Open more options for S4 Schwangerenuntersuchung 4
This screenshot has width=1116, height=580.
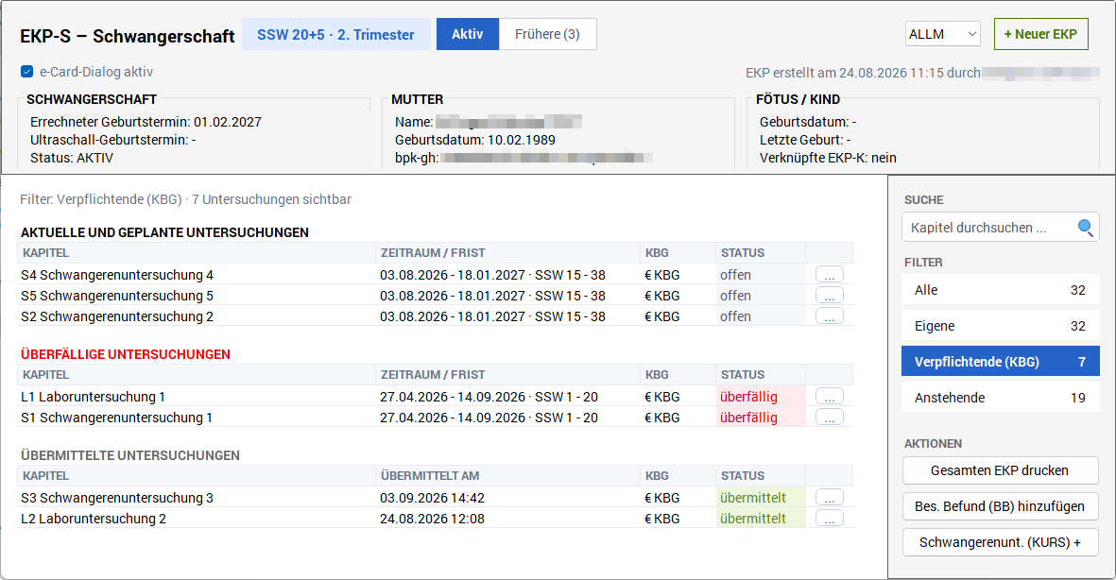(x=829, y=275)
